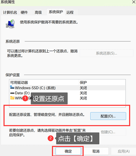
Task: Click the Windows-SSD drive icon
Action: click(12, 88)
